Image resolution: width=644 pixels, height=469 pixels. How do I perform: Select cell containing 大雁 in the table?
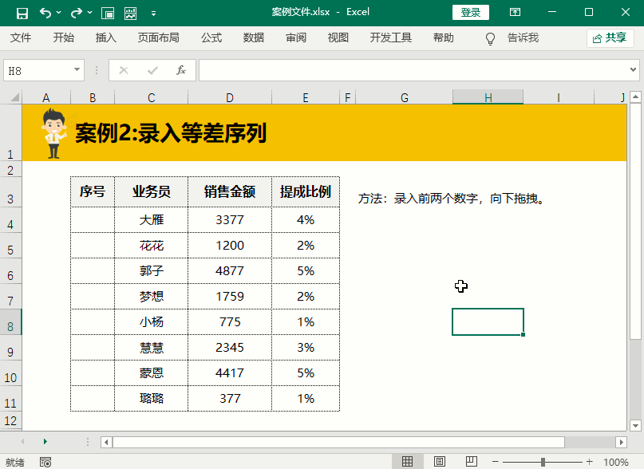151,220
